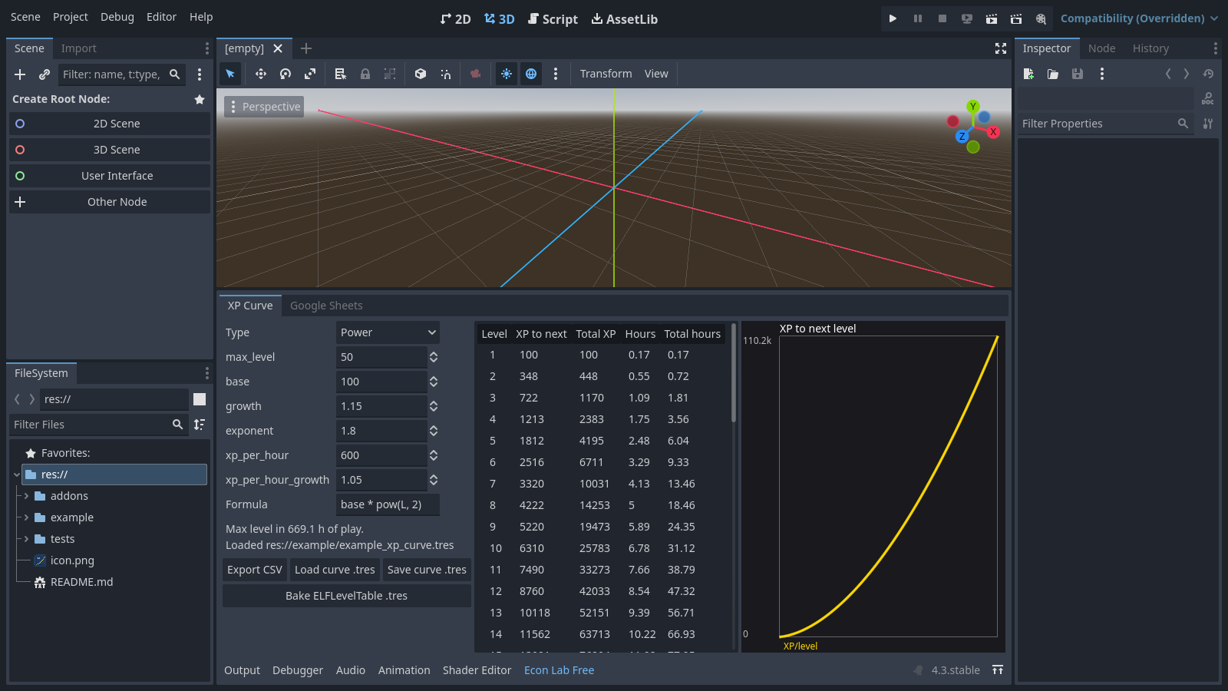Image resolution: width=1228 pixels, height=691 pixels.
Task: Sort files icon in FileSystem panel
Action: 200,425
